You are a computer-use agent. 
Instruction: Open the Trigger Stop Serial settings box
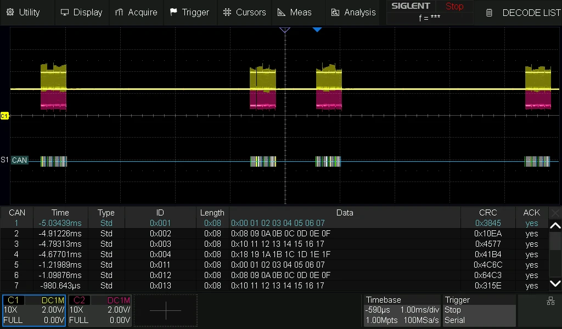point(479,310)
